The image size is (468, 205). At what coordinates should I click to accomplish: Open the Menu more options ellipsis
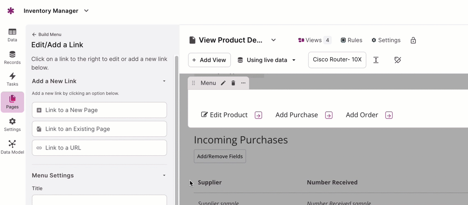pos(243,83)
